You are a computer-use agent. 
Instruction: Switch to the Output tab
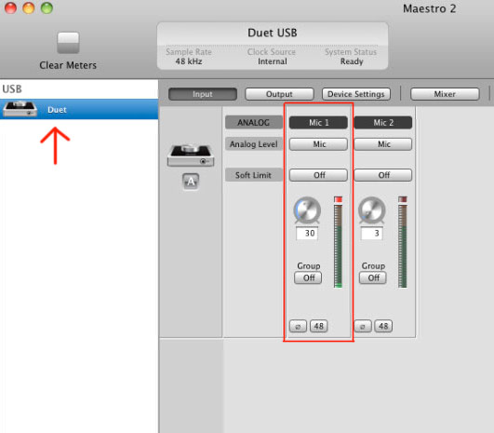click(279, 94)
